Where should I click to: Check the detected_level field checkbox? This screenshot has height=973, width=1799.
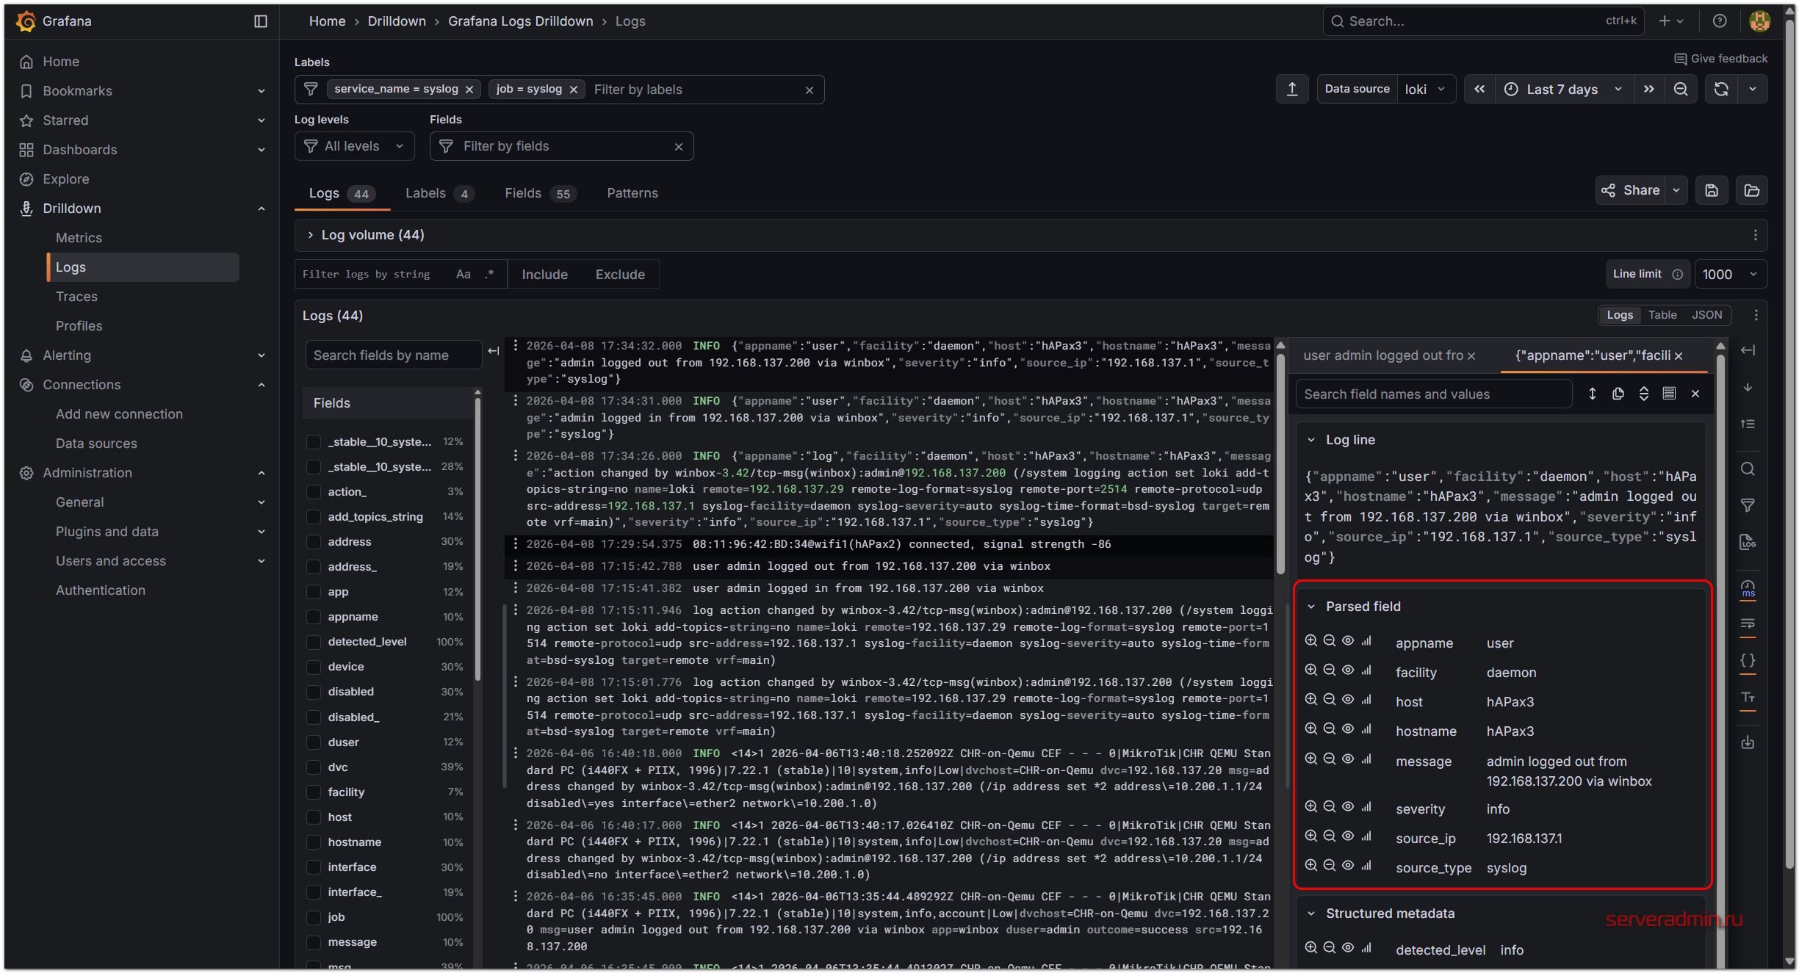(x=314, y=642)
